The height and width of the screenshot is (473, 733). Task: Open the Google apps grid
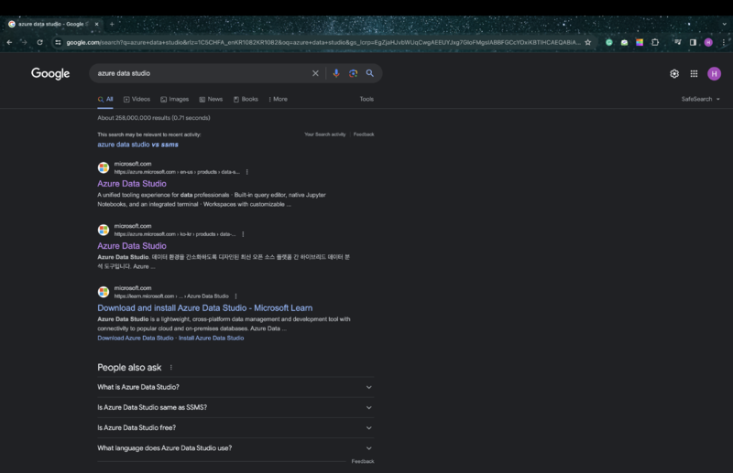(x=694, y=74)
